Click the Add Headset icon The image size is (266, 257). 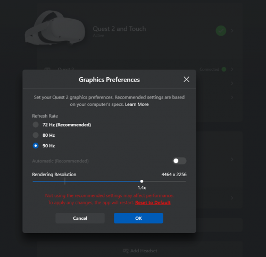126,251
